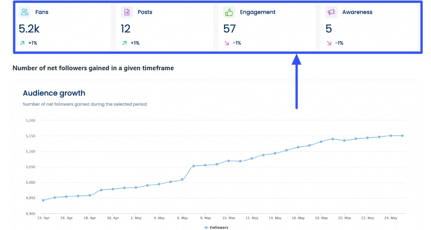This screenshot has height=230, width=431.
Task: Open the Posts stat card title
Action: pyautogui.click(x=145, y=12)
